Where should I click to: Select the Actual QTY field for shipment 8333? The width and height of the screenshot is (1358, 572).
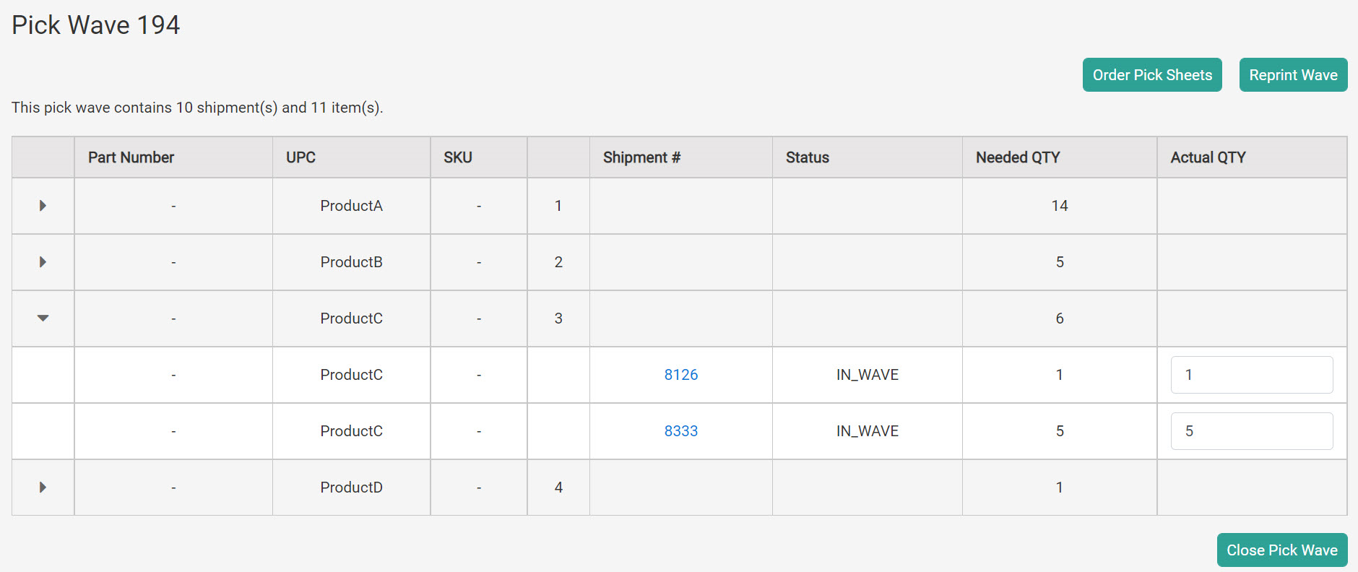pyautogui.click(x=1252, y=431)
